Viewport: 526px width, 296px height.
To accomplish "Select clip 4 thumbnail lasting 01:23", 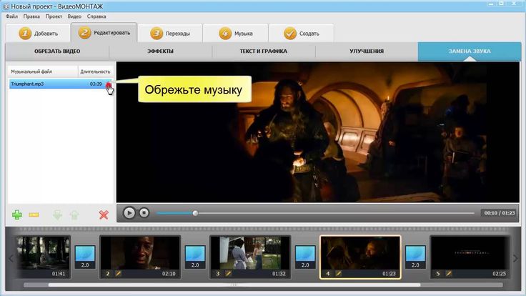I will [360, 257].
